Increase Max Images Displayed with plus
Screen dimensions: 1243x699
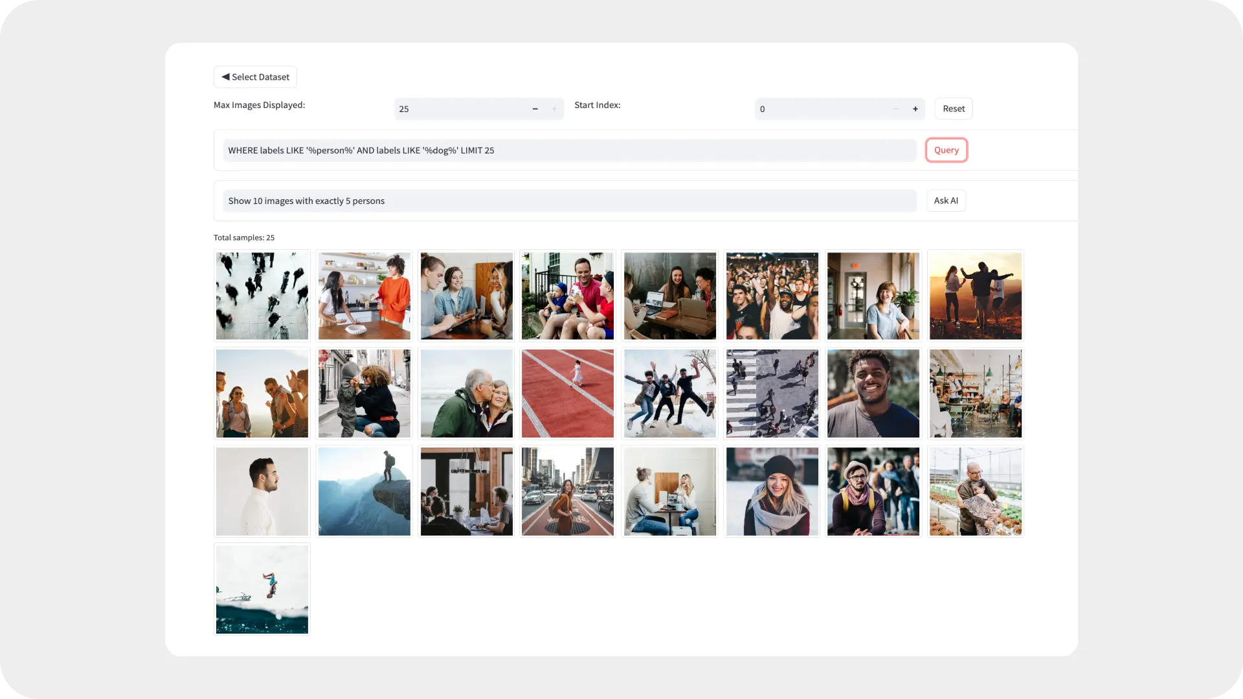[554, 109]
